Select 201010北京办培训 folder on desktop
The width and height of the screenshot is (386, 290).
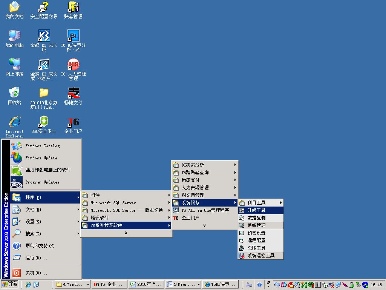44,98
